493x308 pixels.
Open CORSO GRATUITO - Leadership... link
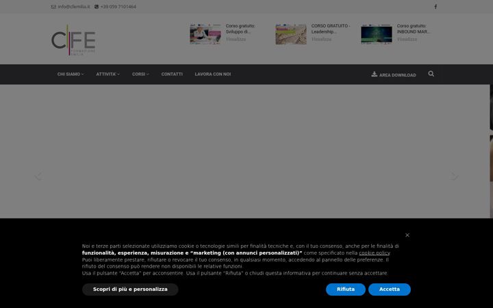coord(331,29)
